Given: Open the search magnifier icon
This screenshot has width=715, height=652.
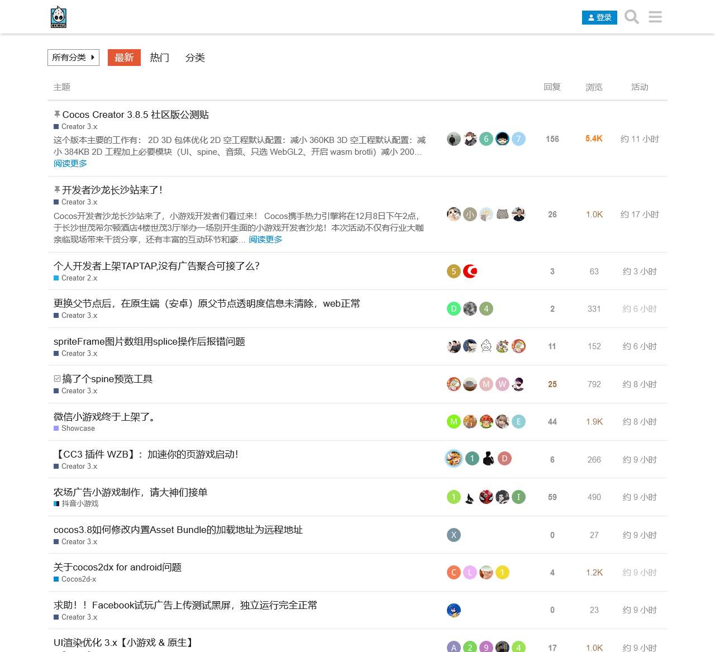Looking at the screenshot, I should (x=632, y=17).
